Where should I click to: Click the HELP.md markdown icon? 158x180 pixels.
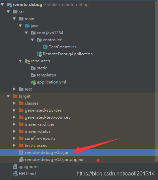(x=15, y=174)
